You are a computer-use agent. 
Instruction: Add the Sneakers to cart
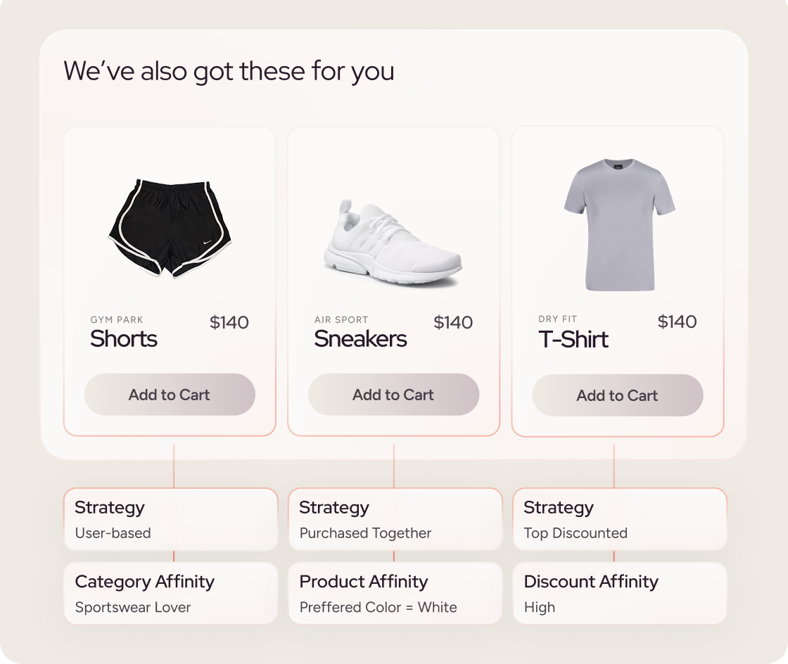(393, 395)
